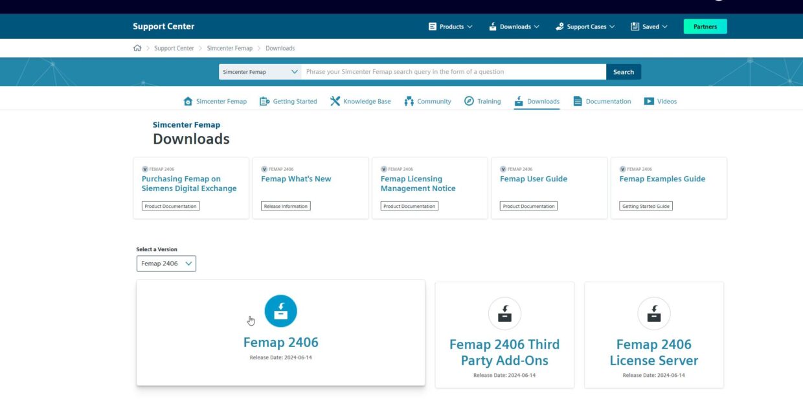Open Purchasing Femap on Siemens Digital Exchange
This screenshot has width=803, height=408.
(x=189, y=184)
